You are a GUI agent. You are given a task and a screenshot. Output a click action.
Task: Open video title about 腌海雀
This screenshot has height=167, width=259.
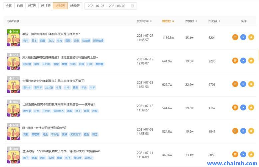(x=59, y=104)
